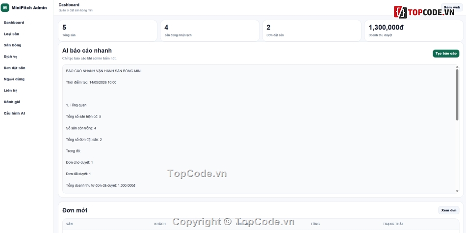Click the TRẠNG THÁI column header
This screenshot has width=466, height=233.
(393, 224)
